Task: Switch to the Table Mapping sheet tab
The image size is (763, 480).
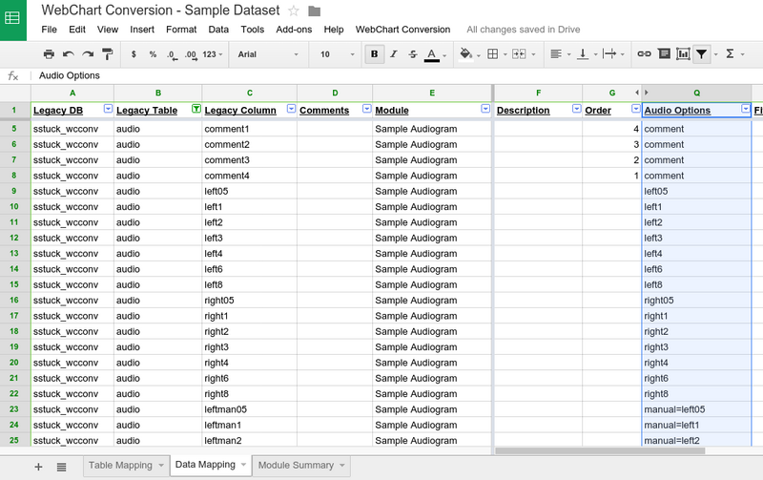Action: (x=120, y=466)
